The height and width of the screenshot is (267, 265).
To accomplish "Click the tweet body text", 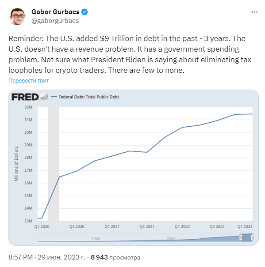I will pyautogui.click(x=130, y=54).
